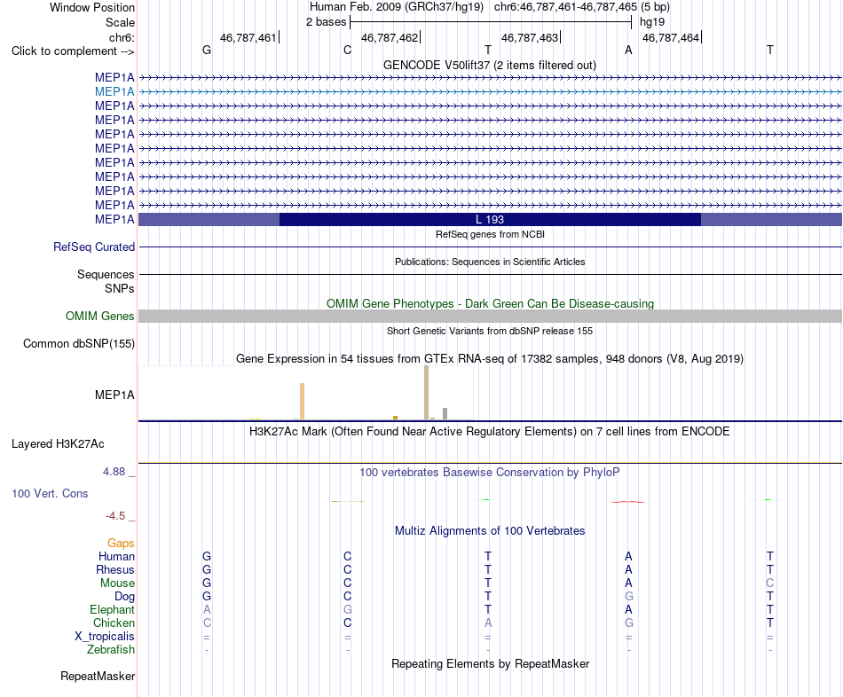Image resolution: width=843 pixels, height=697 pixels.
Task: Click the 'Layered H3K27Ac' track label
Action: tap(58, 444)
